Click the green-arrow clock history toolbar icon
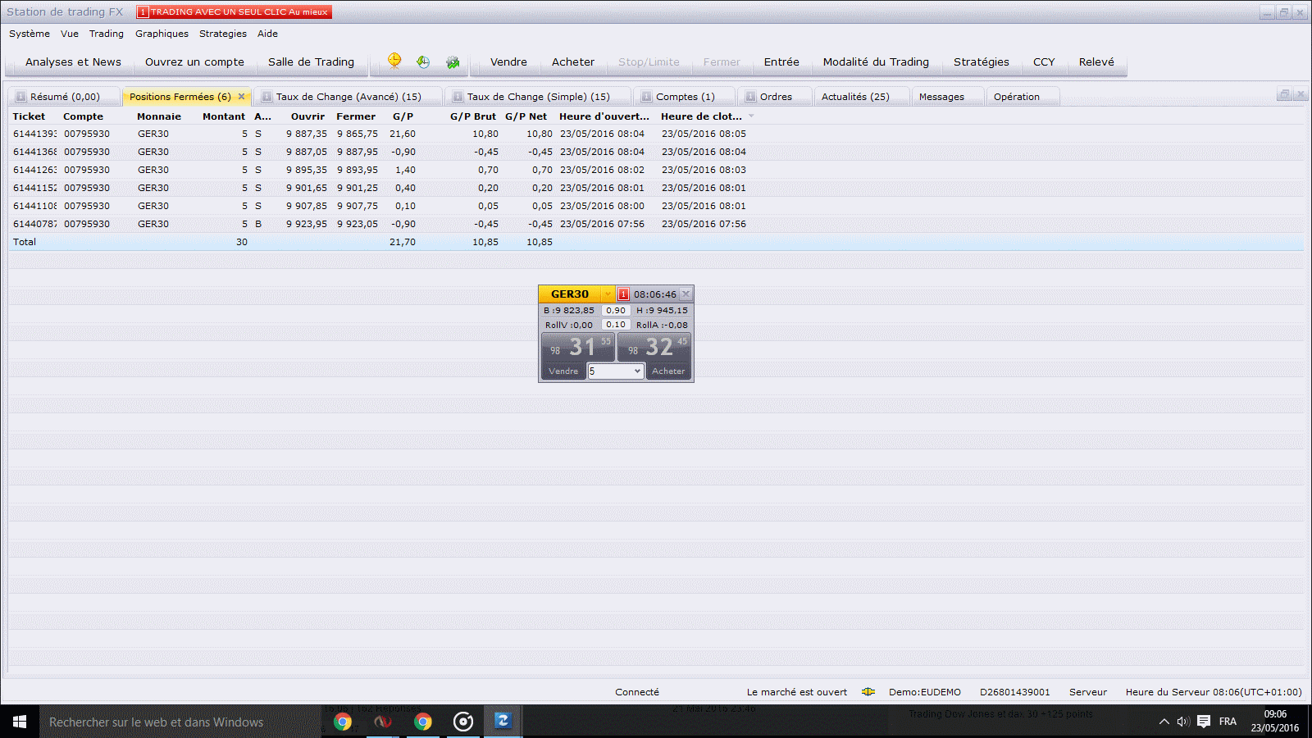This screenshot has height=738, width=1312. 423,61
